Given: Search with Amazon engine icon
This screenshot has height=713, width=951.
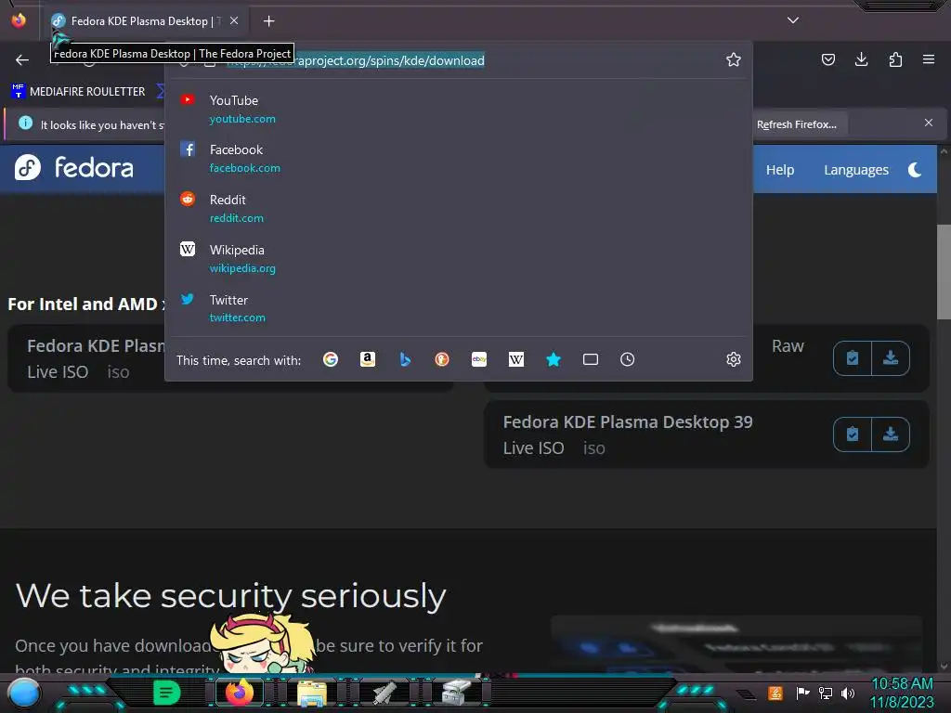Looking at the screenshot, I should point(368,359).
